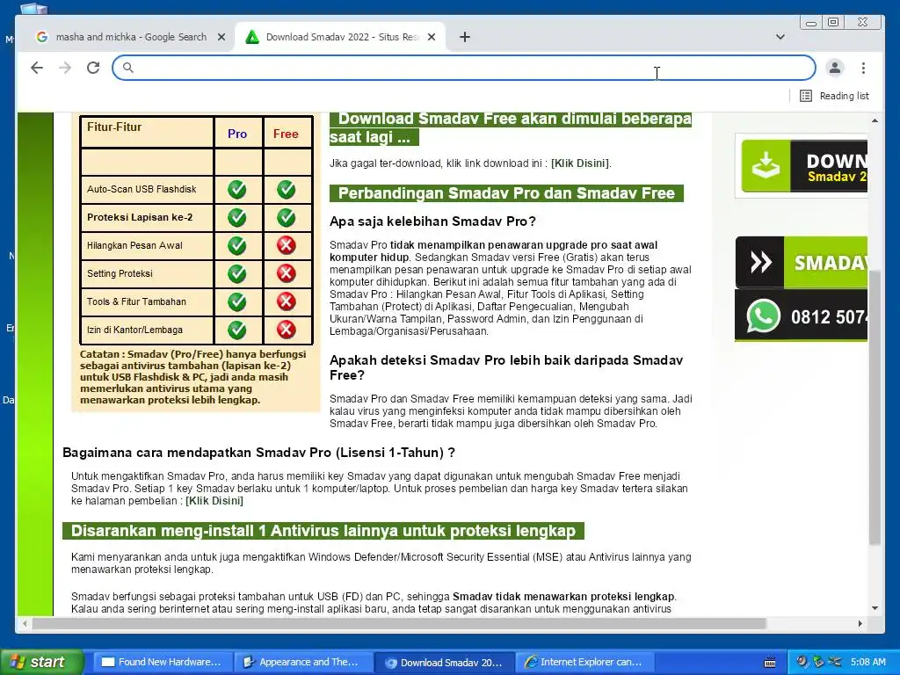Click the Pro column header
900x675 pixels.
(x=237, y=134)
